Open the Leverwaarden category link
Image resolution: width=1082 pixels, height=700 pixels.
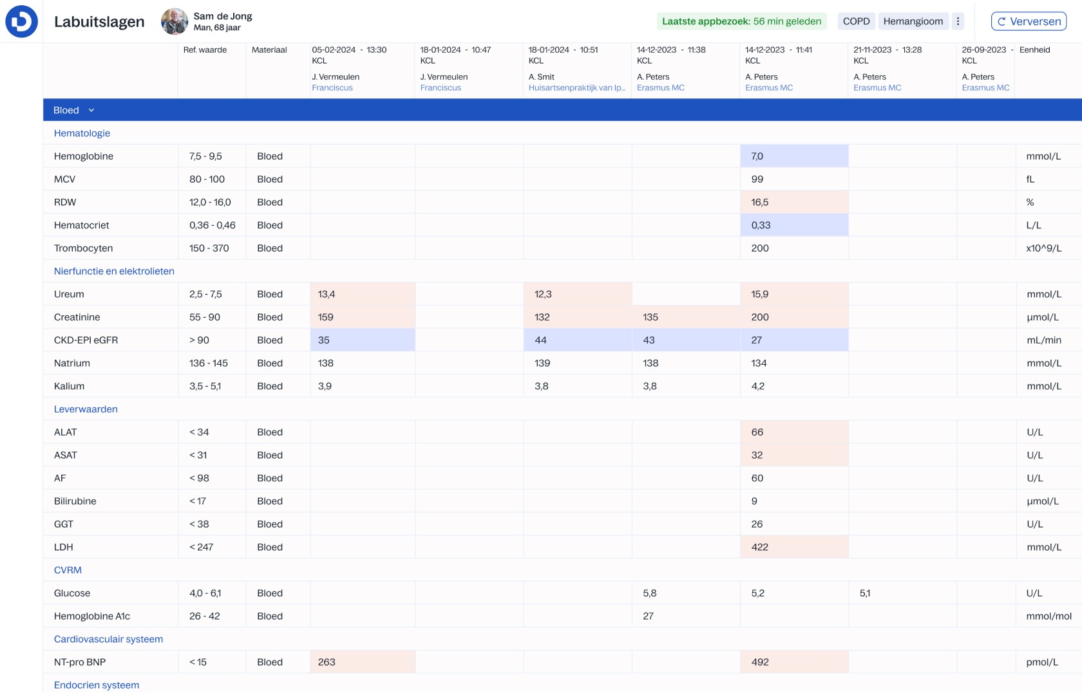pos(86,409)
